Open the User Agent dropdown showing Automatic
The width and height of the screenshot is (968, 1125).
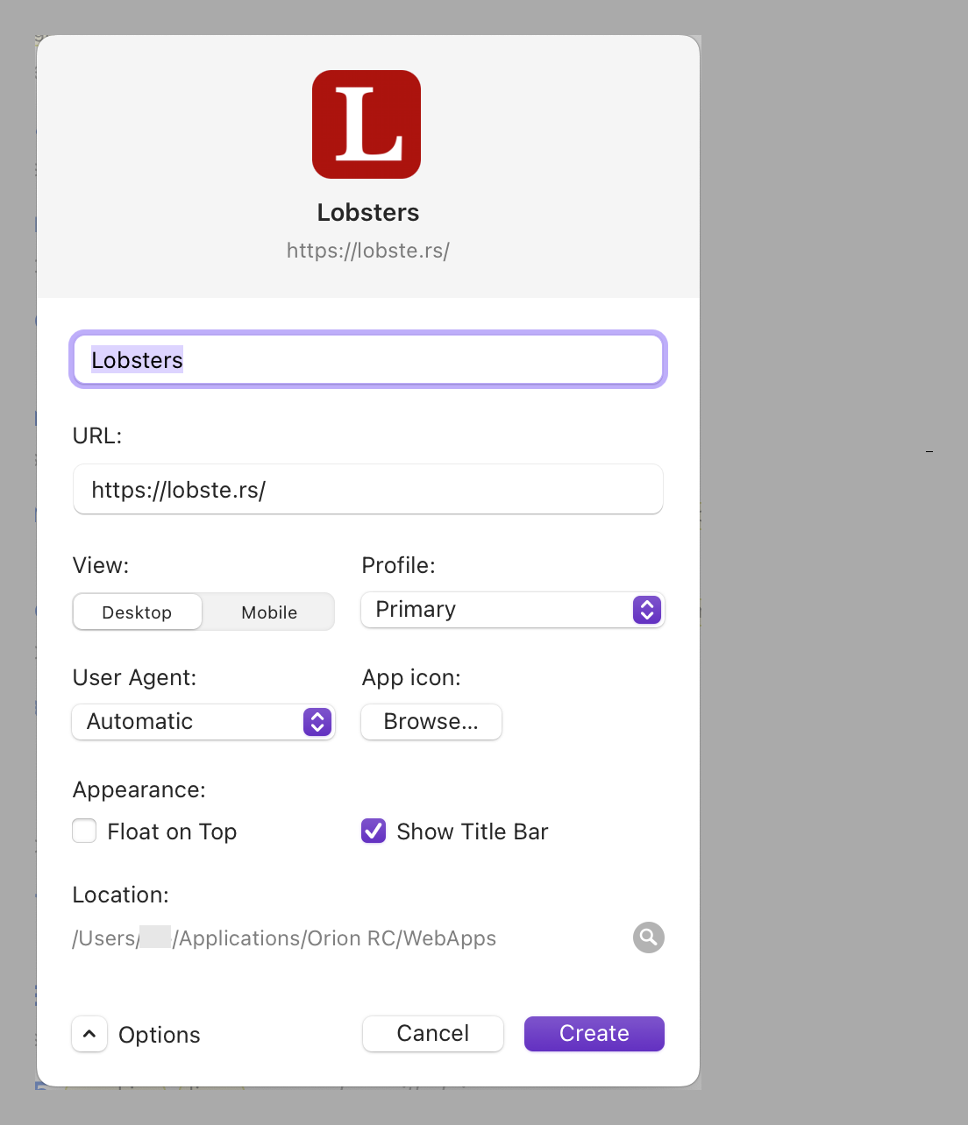click(x=203, y=722)
